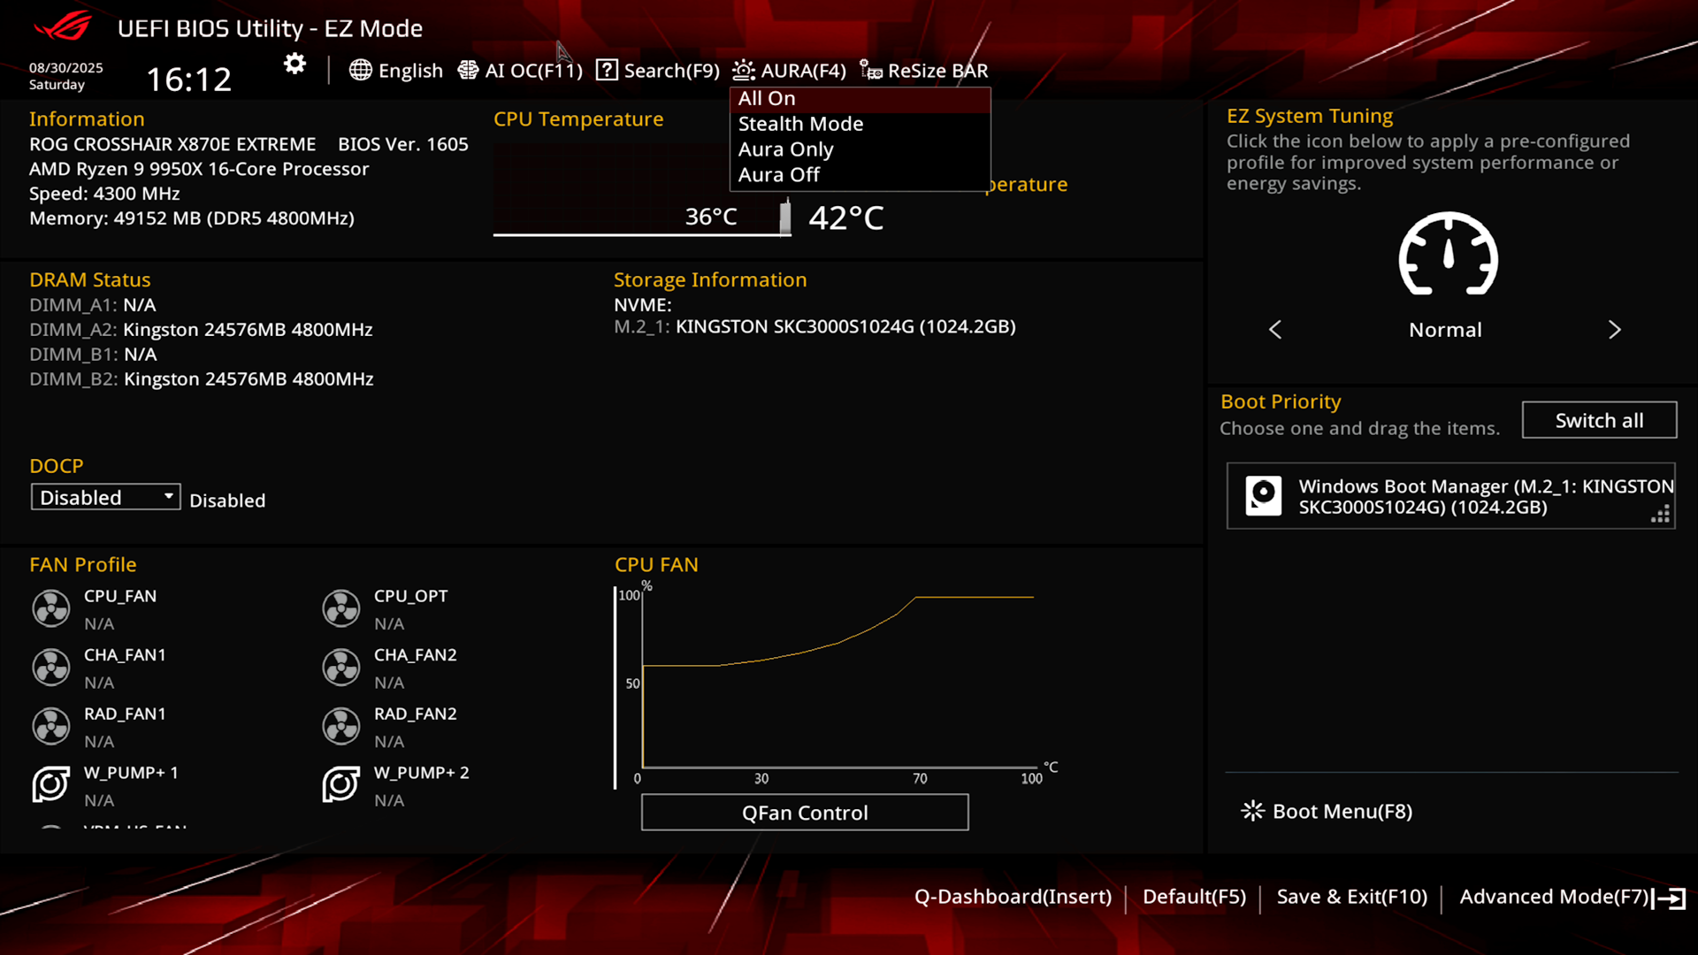Screen dimensions: 1698x955
Task: Click the Switch all button
Action: pos(1599,420)
